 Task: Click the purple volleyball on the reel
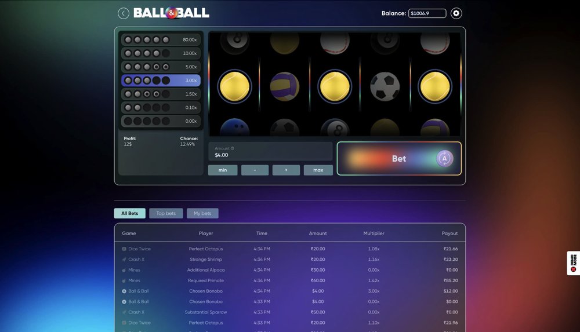click(285, 86)
